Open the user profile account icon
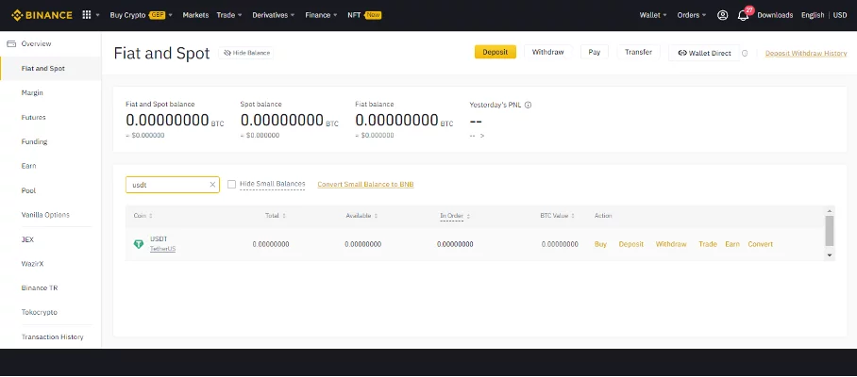 point(723,15)
